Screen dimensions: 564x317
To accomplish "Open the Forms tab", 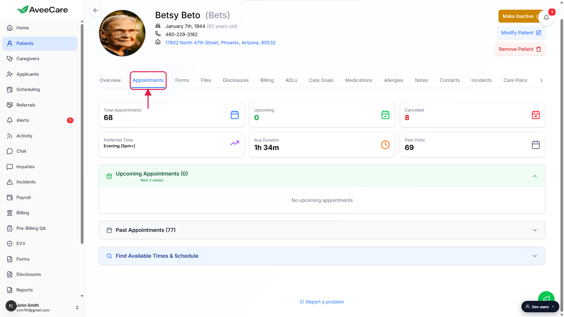I will [182, 80].
